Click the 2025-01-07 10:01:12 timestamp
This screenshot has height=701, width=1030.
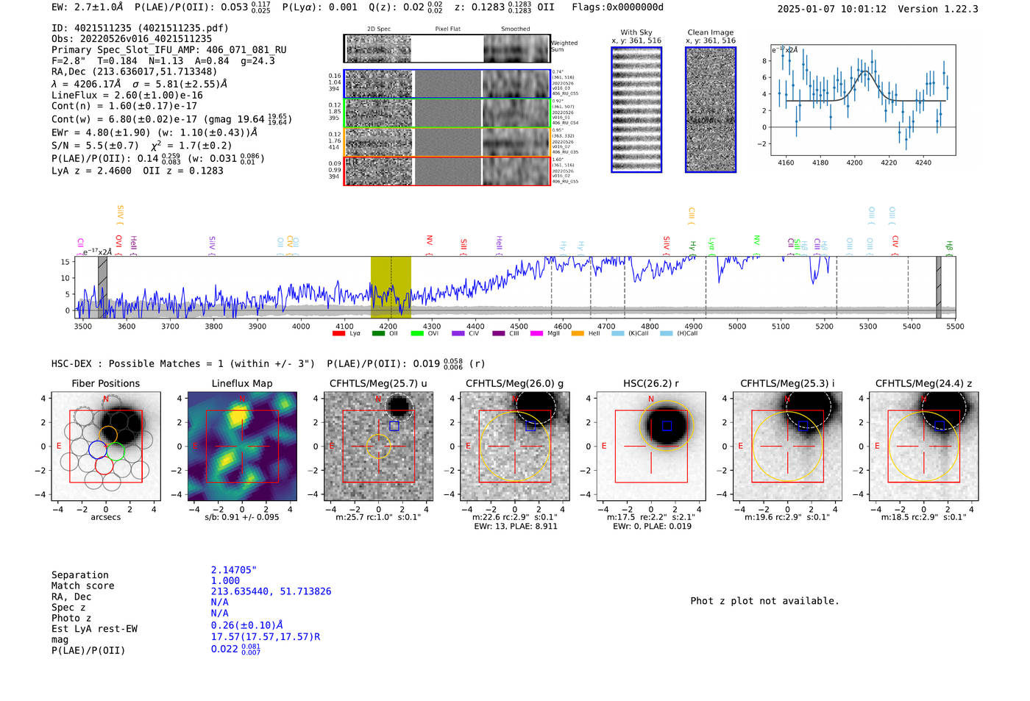(832, 9)
